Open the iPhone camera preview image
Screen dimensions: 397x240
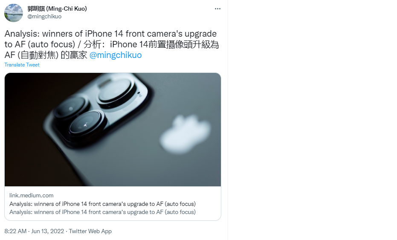coord(113,130)
